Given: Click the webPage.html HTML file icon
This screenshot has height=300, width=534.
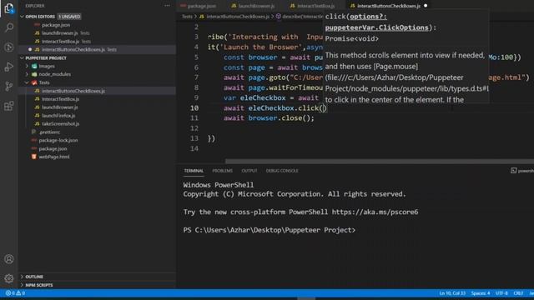Looking at the screenshot, I should click(x=33, y=157).
